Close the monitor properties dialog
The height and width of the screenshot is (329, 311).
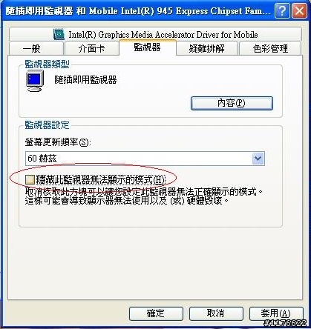click(299, 11)
